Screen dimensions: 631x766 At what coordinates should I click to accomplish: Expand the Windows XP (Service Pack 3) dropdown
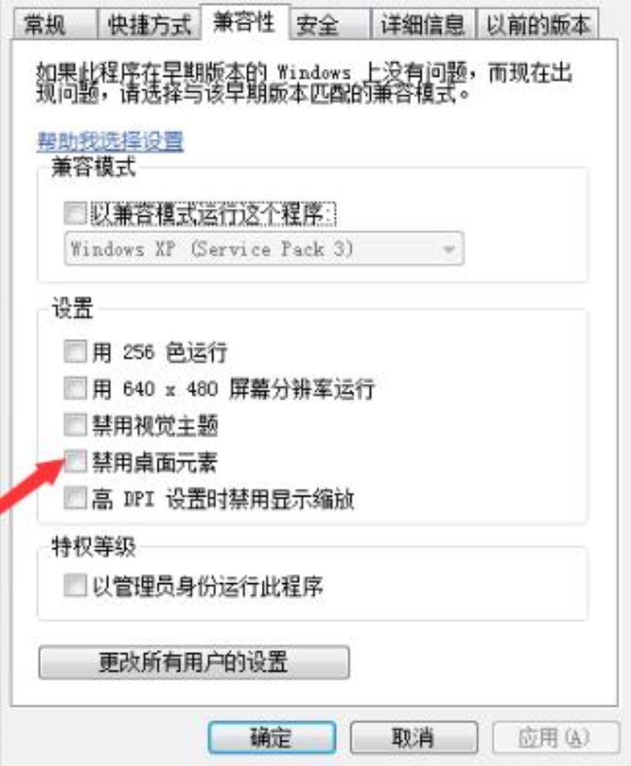(264, 249)
